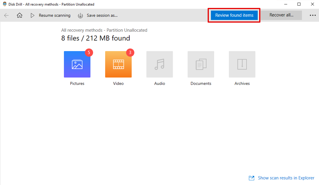This screenshot has height=185, width=319.
Task: Select the Archives category tile
Action: click(x=242, y=64)
